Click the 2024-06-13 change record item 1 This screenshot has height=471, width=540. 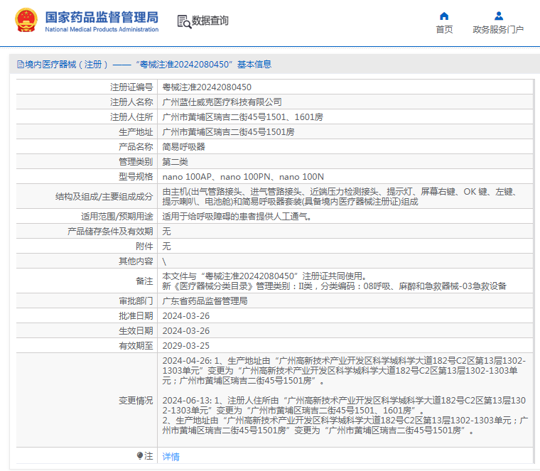pyautogui.click(x=344, y=405)
